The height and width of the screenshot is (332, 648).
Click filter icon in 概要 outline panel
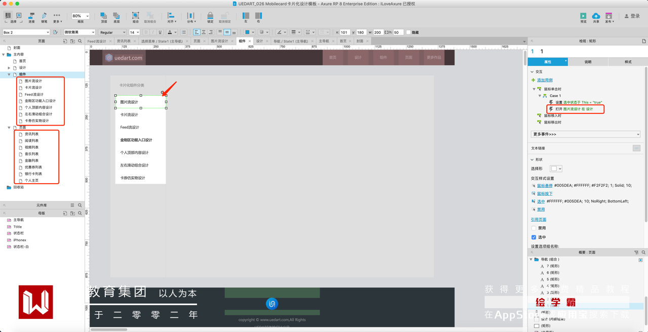[636, 252]
